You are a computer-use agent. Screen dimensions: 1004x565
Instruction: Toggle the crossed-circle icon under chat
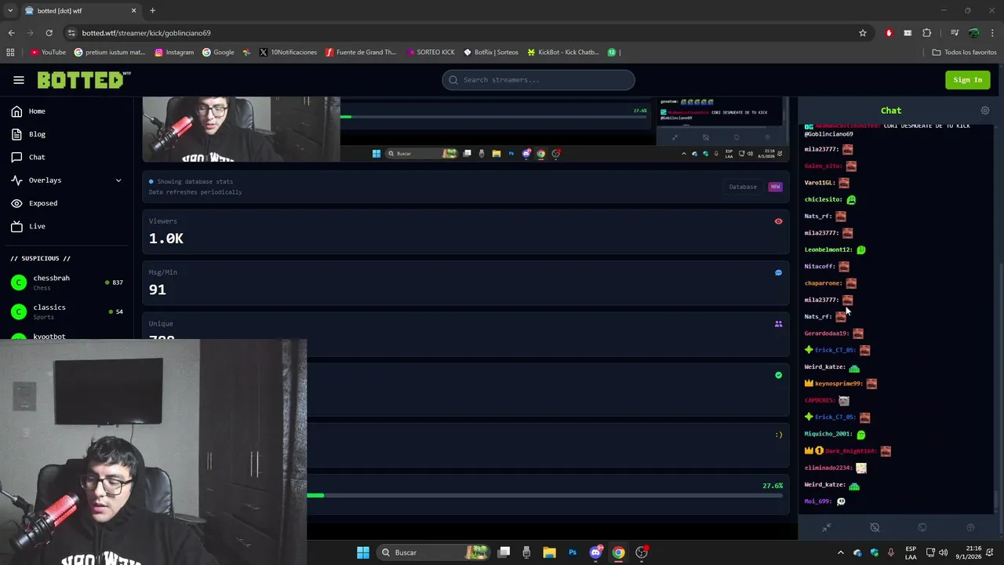[875, 527]
